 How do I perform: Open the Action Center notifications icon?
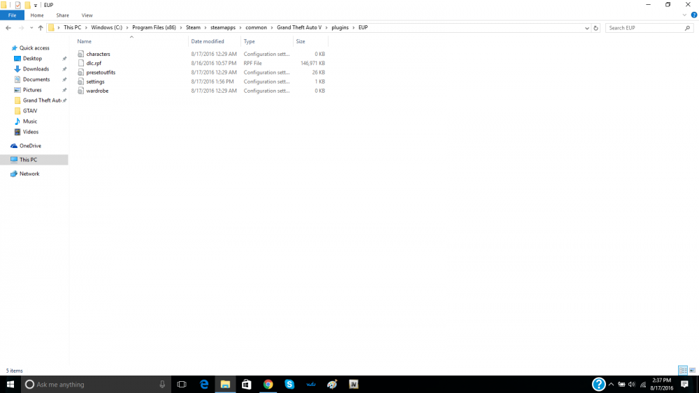click(x=685, y=384)
